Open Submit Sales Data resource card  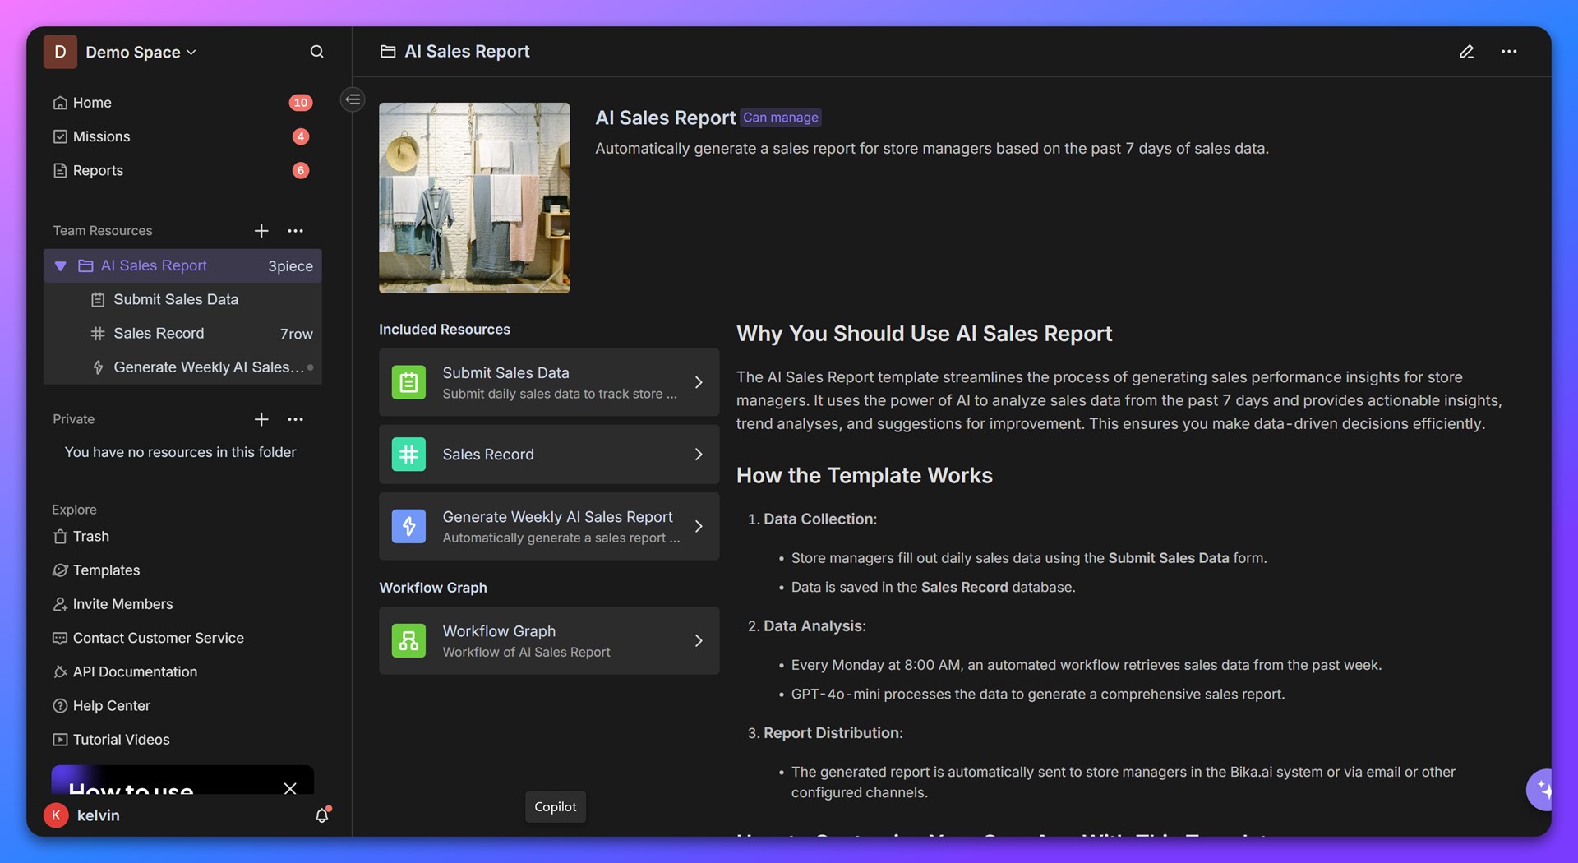(549, 382)
